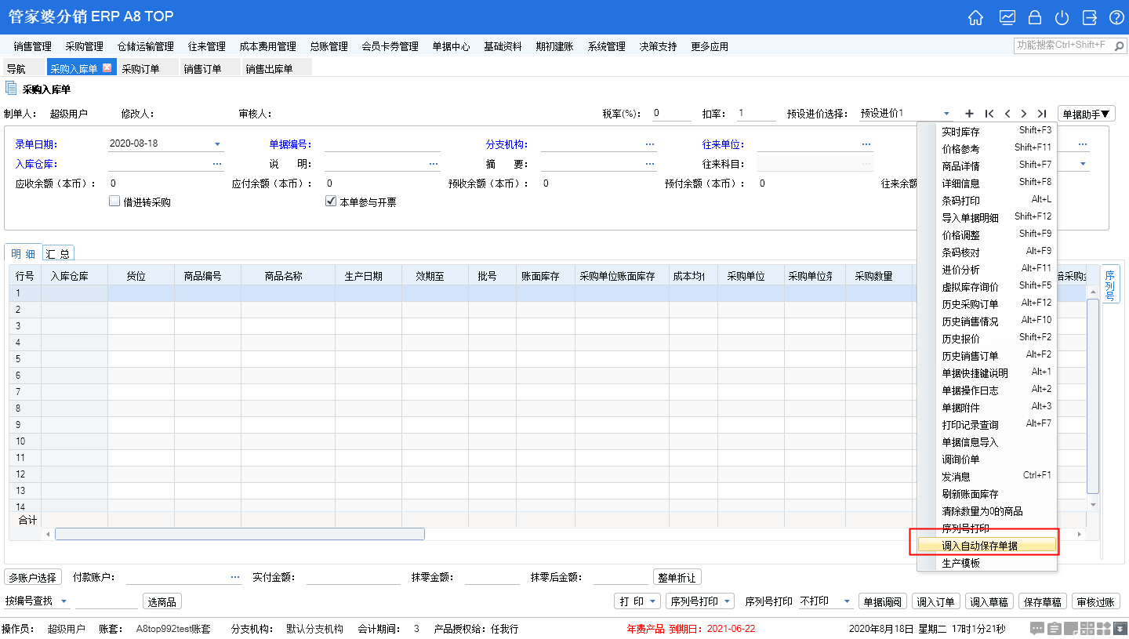Select 调入自动保存单据 menu entry
Image resolution: width=1129 pixels, height=639 pixels.
988,545
